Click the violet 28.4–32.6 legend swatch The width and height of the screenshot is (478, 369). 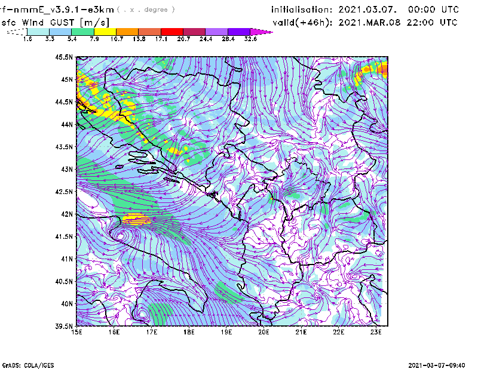pos(239,32)
